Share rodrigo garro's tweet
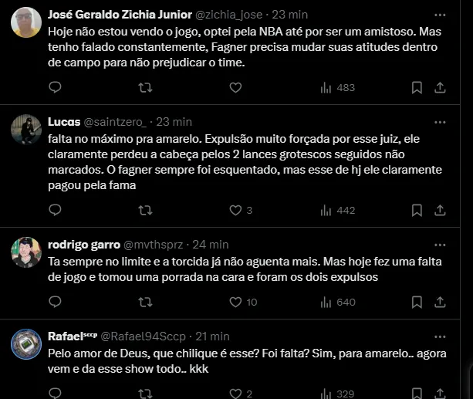 point(440,302)
